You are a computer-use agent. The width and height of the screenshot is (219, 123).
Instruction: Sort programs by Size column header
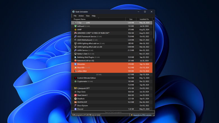(x=131, y=19)
